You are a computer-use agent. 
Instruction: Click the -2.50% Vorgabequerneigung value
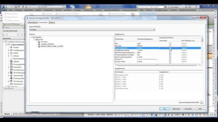tap(140, 50)
